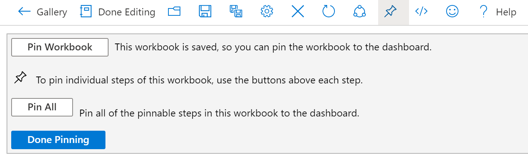The height and width of the screenshot is (158, 528).
Task: Click the Done Editing notebook icon
Action: [86, 12]
